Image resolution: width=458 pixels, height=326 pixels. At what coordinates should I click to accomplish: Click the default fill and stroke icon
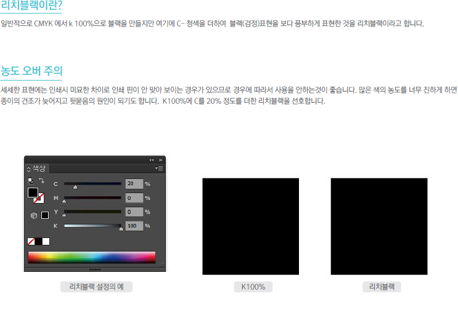(x=30, y=181)
